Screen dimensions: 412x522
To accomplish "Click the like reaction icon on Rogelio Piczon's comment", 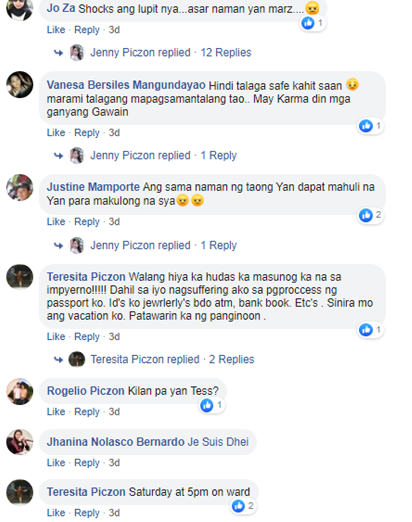I will (x=207, y=405).
